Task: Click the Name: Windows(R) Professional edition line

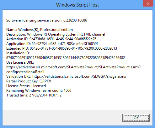Action: tap(40, 30)
